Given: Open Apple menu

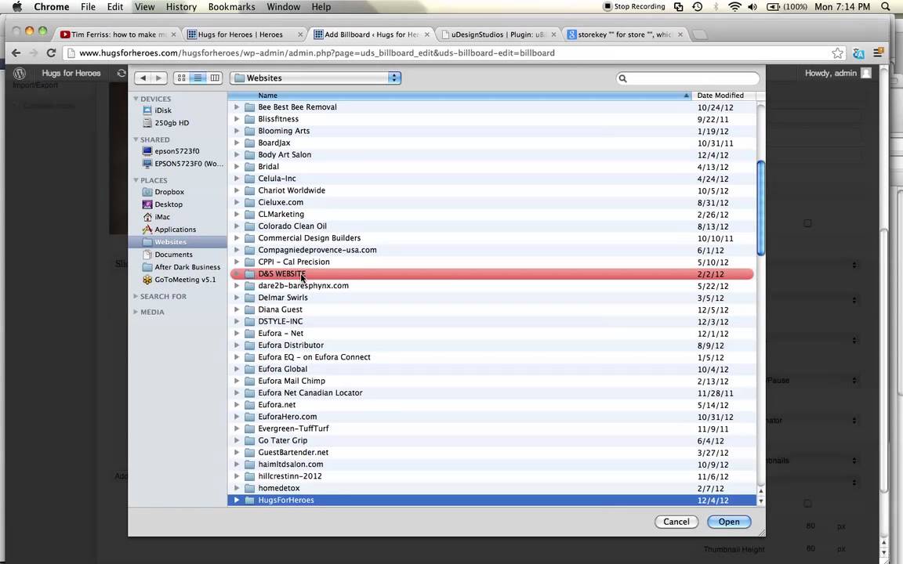Looking at the screenshot, I should 16,7.
